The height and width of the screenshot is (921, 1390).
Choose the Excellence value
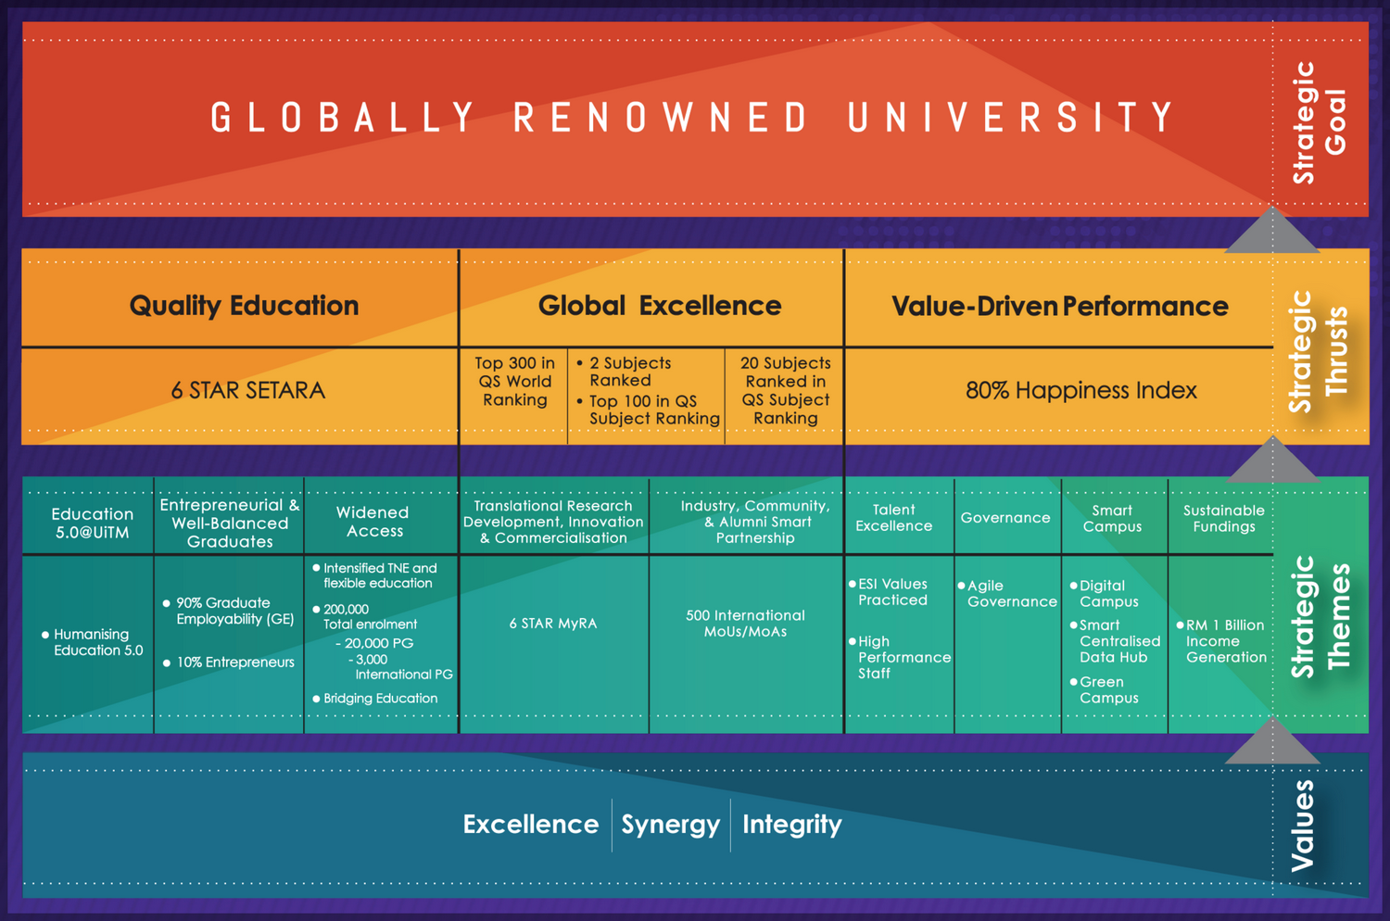pos(530,824)
